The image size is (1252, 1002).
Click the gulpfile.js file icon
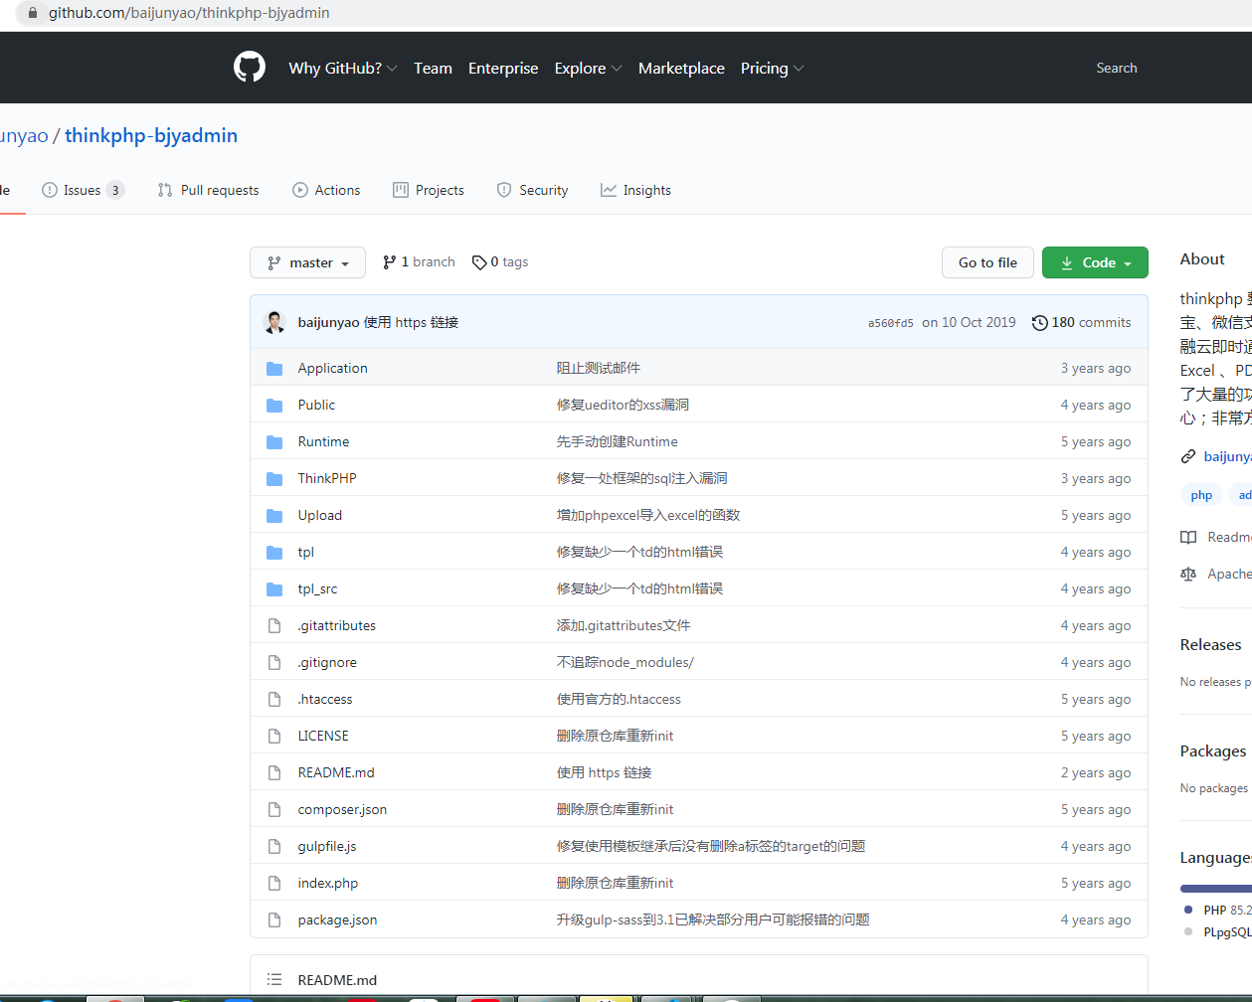(x=274, y=846)
